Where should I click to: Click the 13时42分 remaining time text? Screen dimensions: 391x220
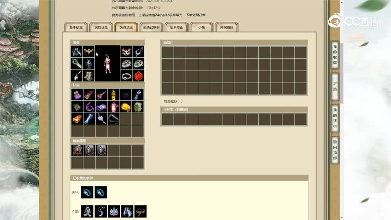tap(153, 8)
